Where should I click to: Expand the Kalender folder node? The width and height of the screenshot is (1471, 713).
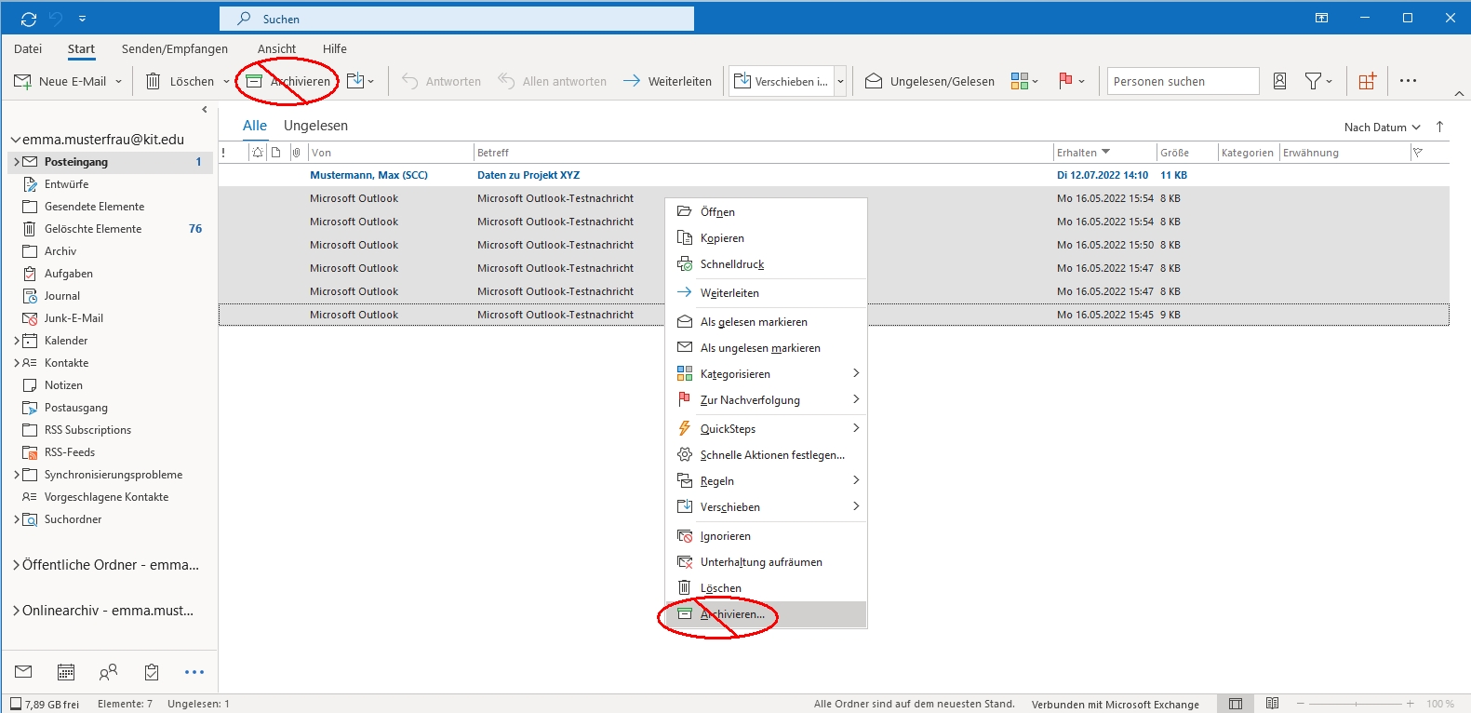coord(16,341)
